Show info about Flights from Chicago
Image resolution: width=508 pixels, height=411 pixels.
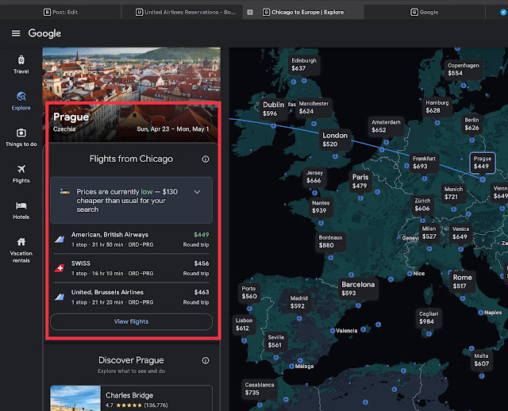click(206, 159)
